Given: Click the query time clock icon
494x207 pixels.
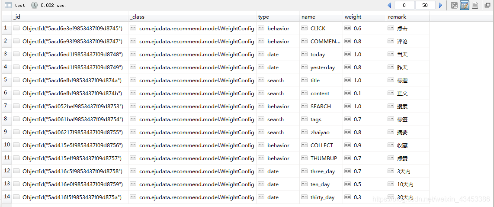Looking at the screenshot, I should pos(35,5).
